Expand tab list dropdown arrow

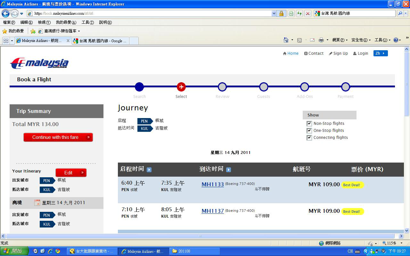pyautogui.click(x=12, y=41)
